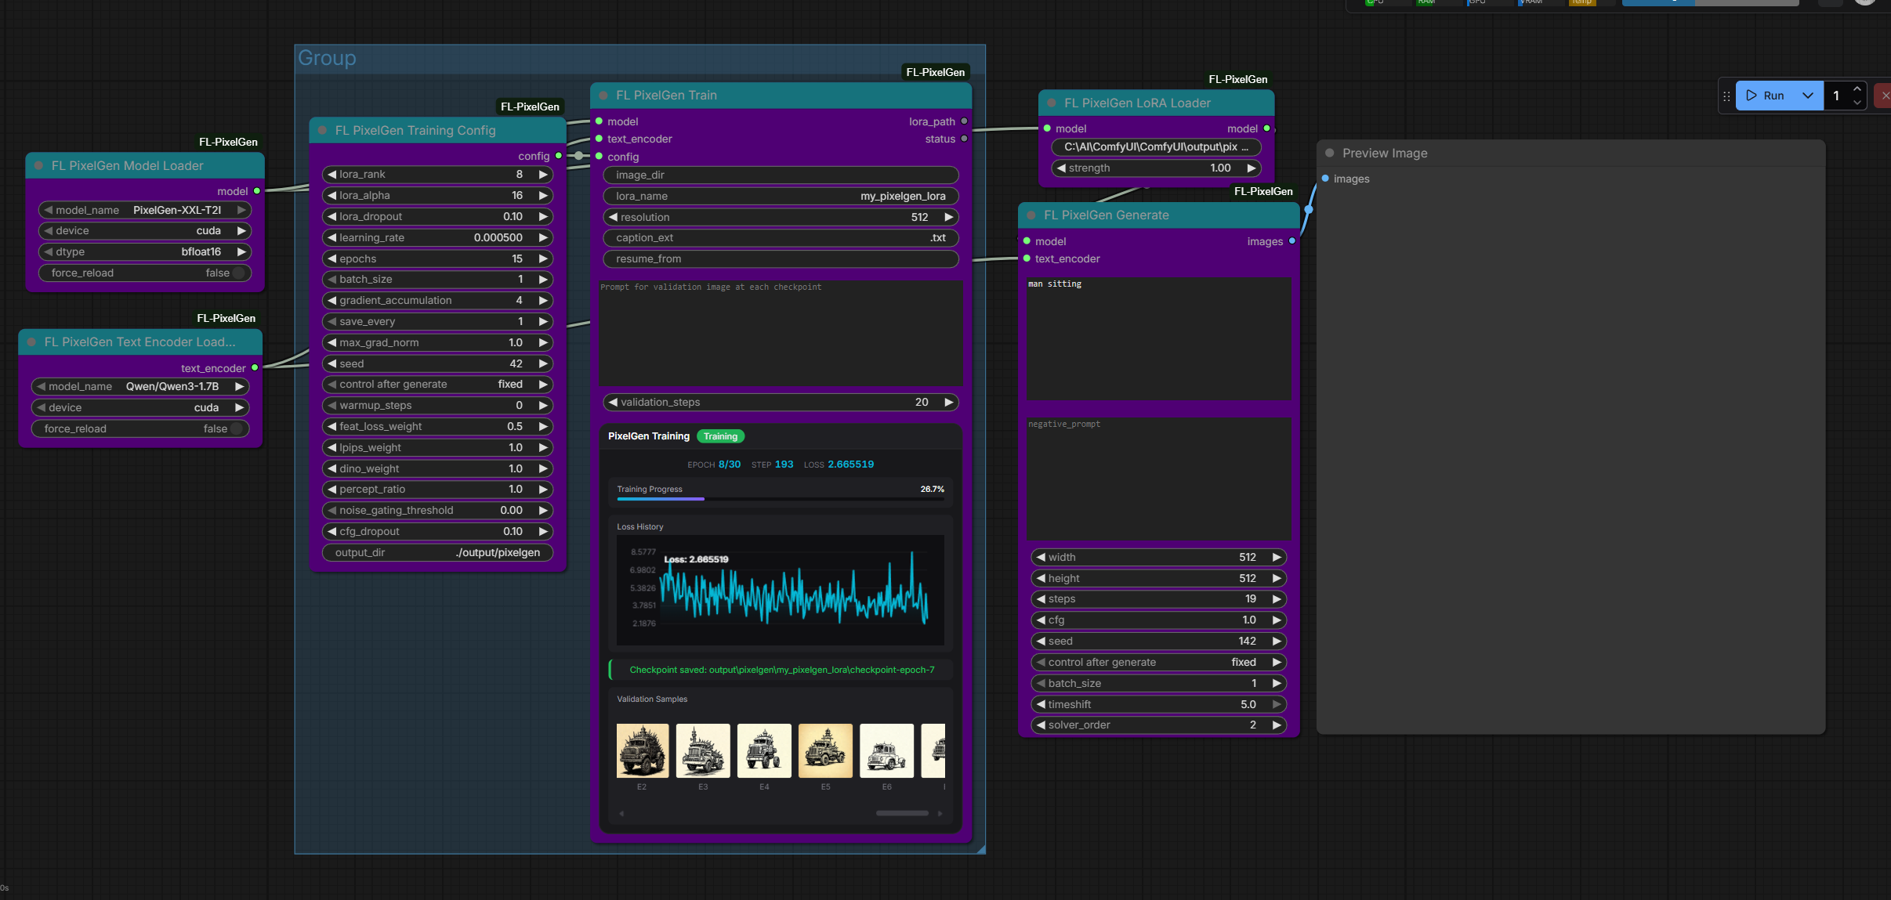Increase cfg value in the Generate node
Screen dimensions: 1891x900
click(x=1277, y=620)
